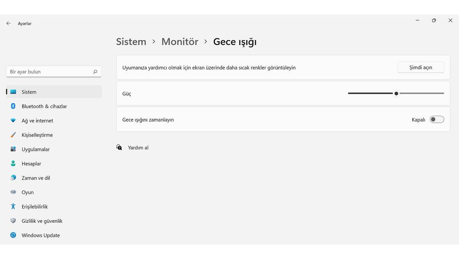Click the Uygulamalar apps icon
459x258 pixels.
[13, 149]
